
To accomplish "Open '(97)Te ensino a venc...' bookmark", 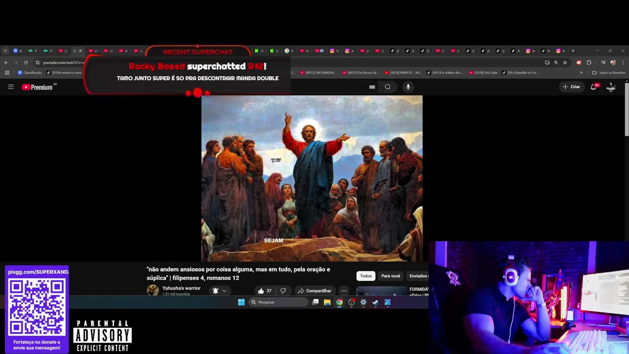I will (x=64, y=73).
